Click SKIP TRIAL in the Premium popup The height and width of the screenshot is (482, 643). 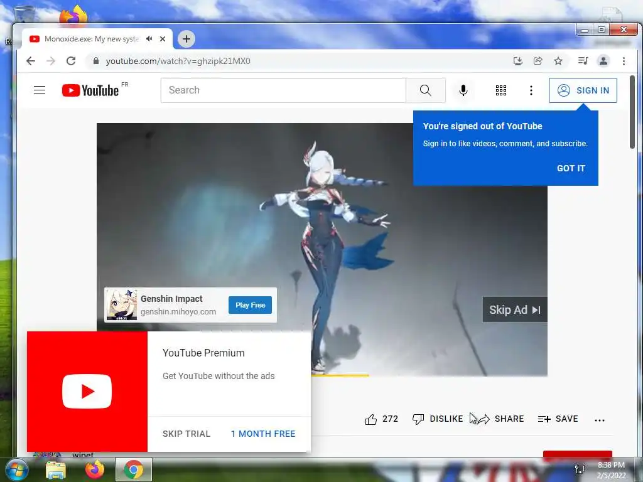[186, 434]
